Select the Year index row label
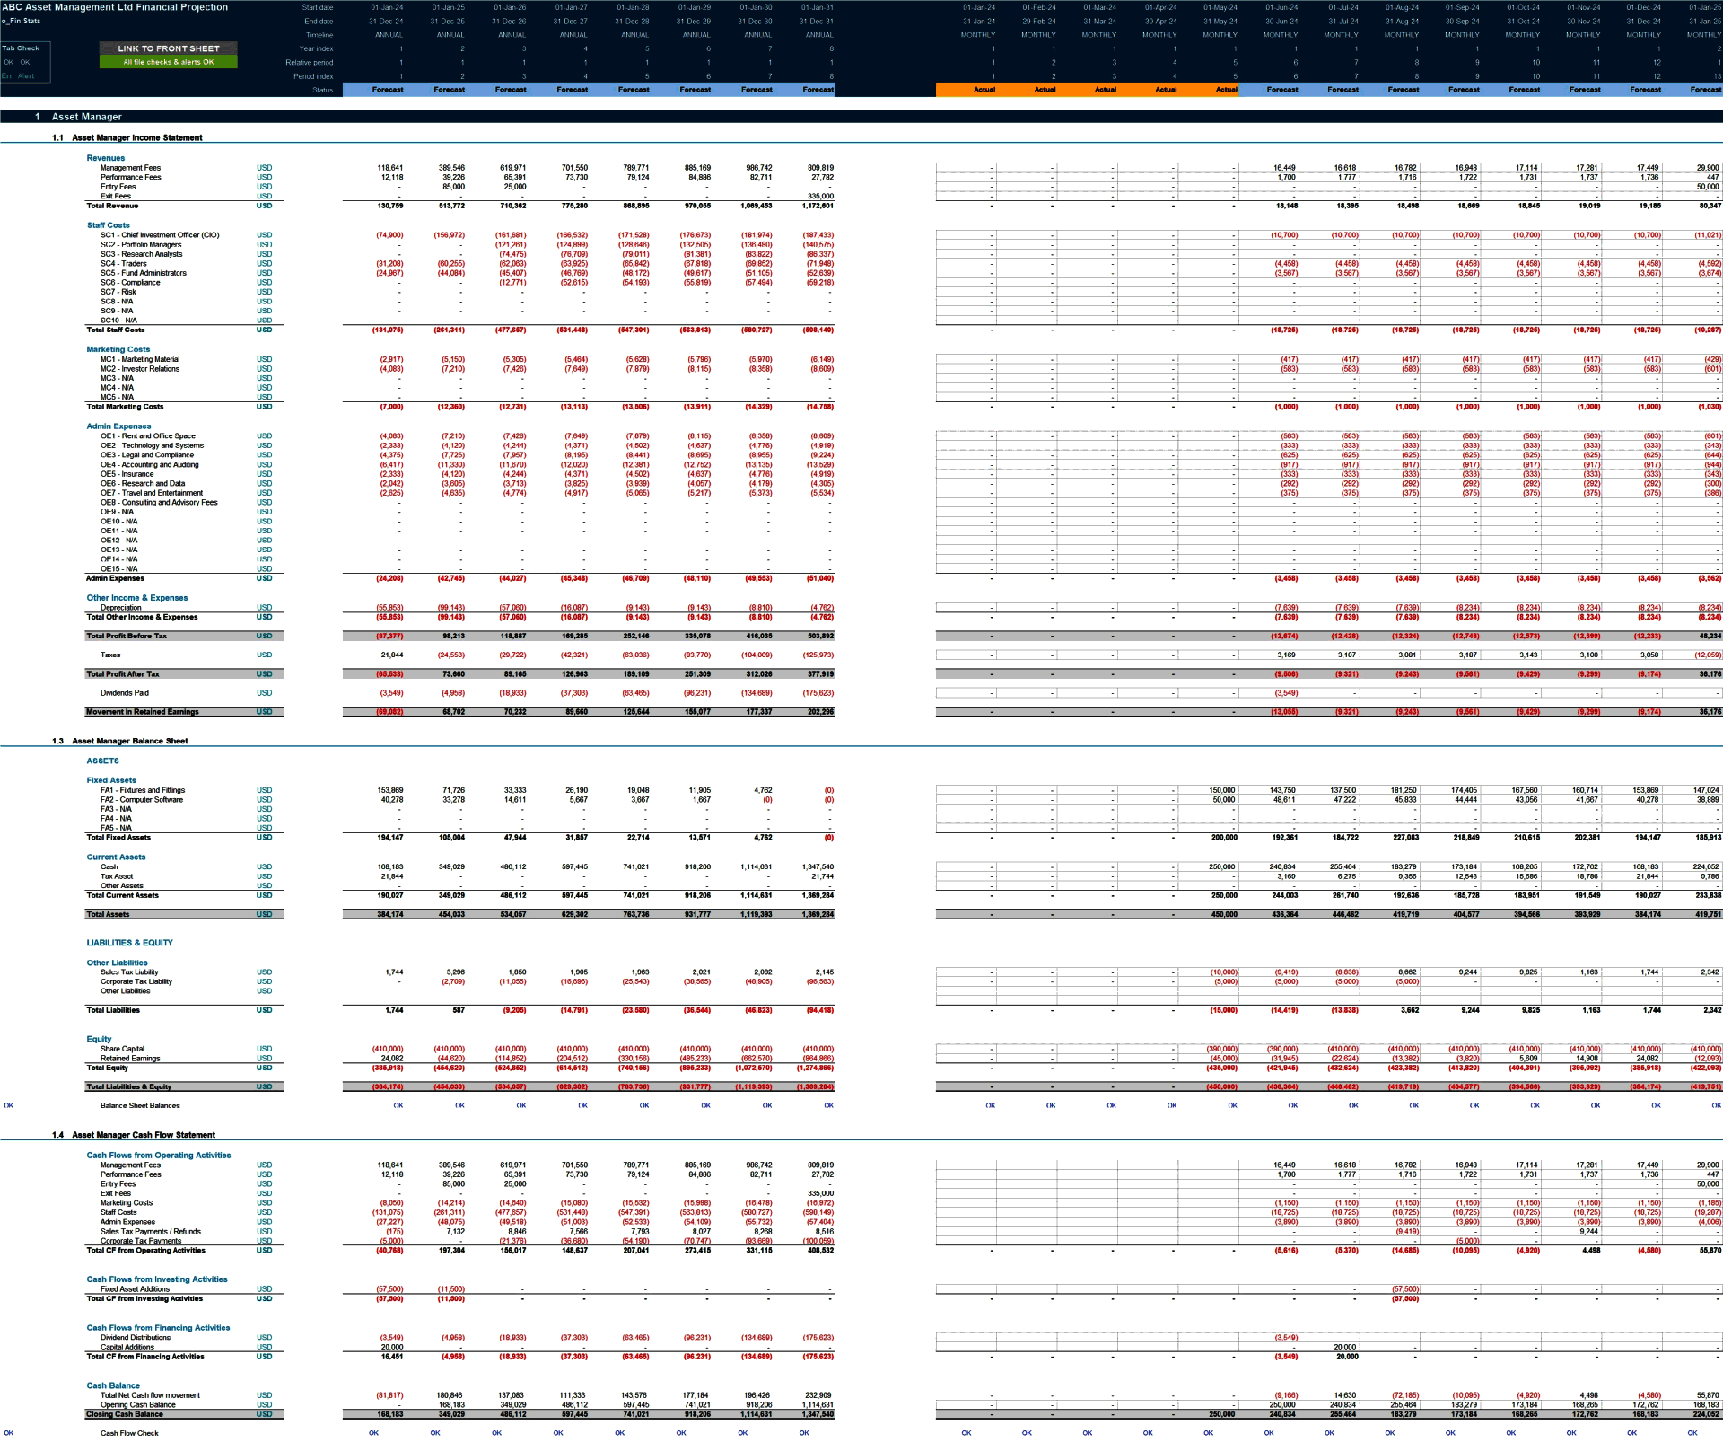 [316, 48]
